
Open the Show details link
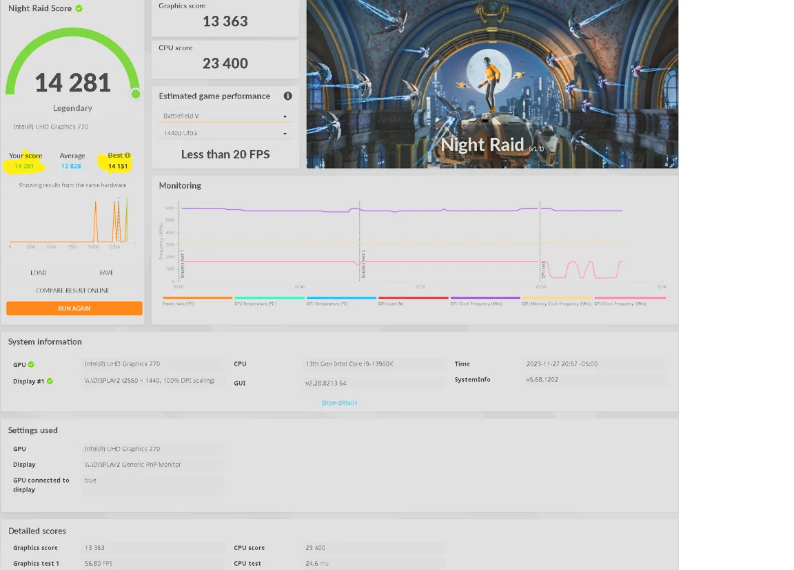tap(339, 403)
